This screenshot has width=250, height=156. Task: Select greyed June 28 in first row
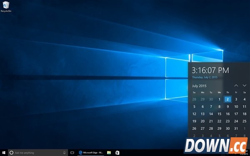[x=194, y=99]
